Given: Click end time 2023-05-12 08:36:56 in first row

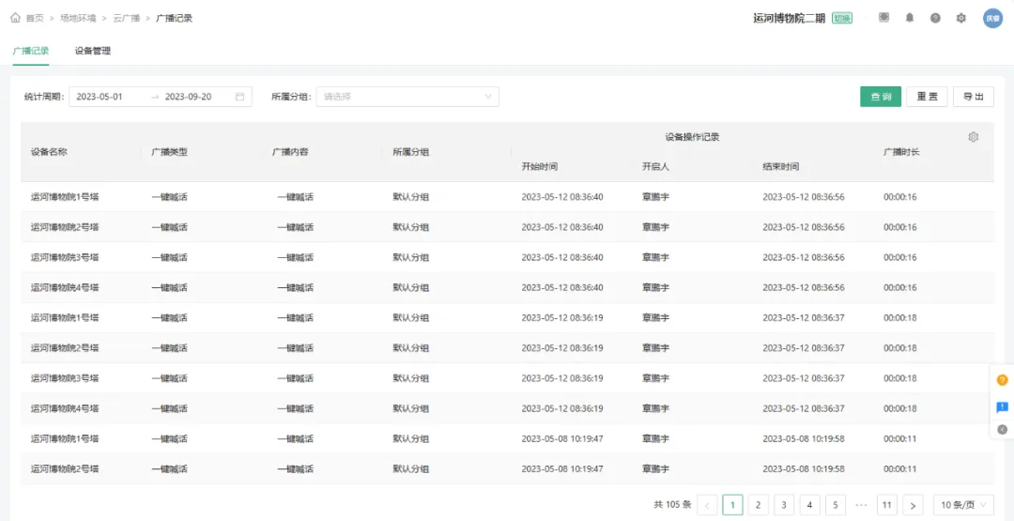Looking at the screenshot, I should tap(803, 197).
